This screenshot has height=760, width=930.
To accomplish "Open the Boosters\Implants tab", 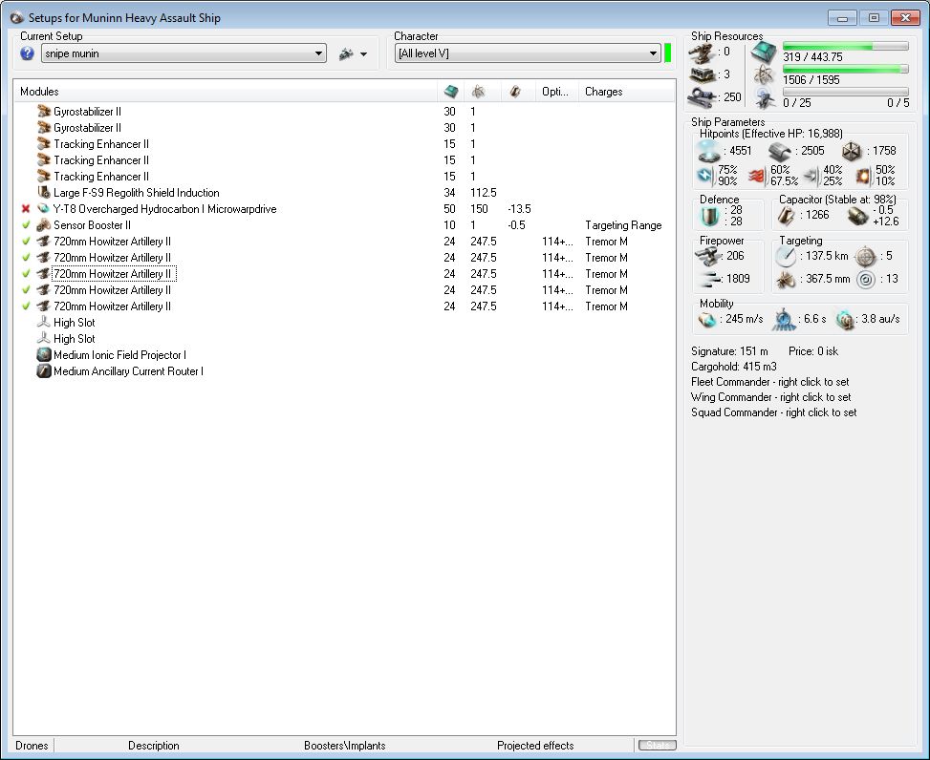I will (x=345, y=745).
